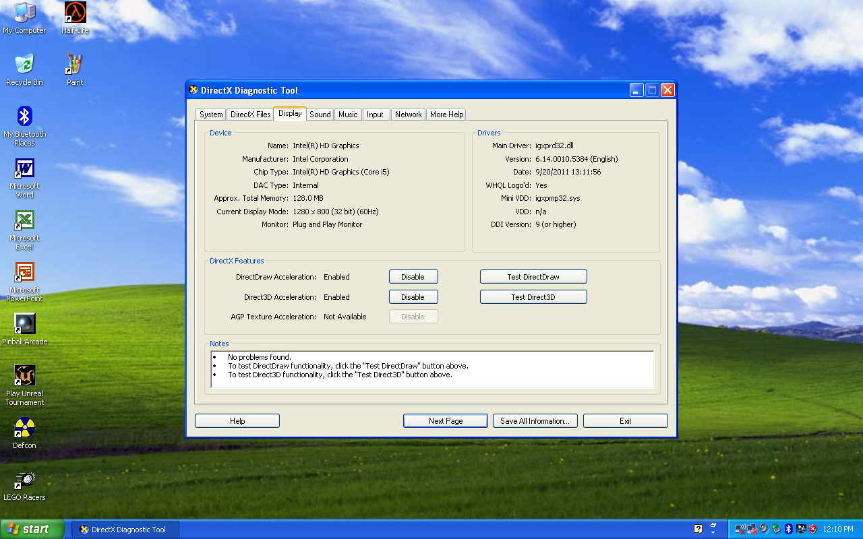Image resolution: width=863 pixels, height=539 pixels.
Task: Click the speaker audio tray icon
Action: click(764, 529)
